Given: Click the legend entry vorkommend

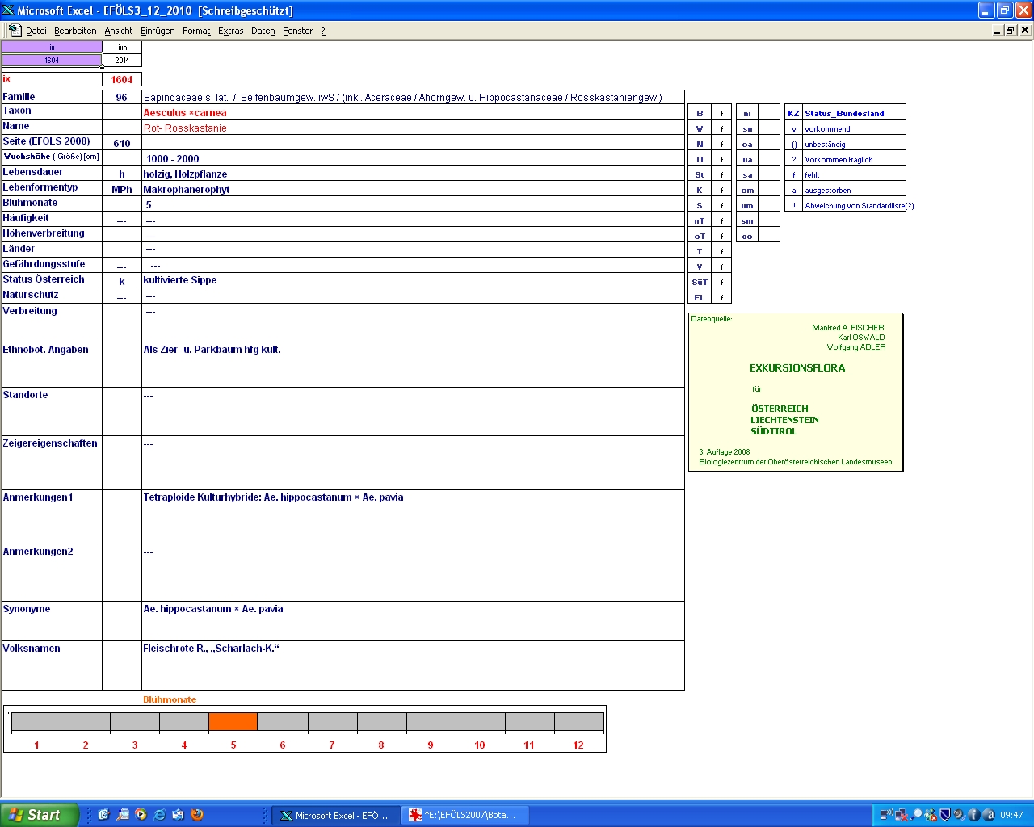Looking at the screenshot, I should [827, 129].
